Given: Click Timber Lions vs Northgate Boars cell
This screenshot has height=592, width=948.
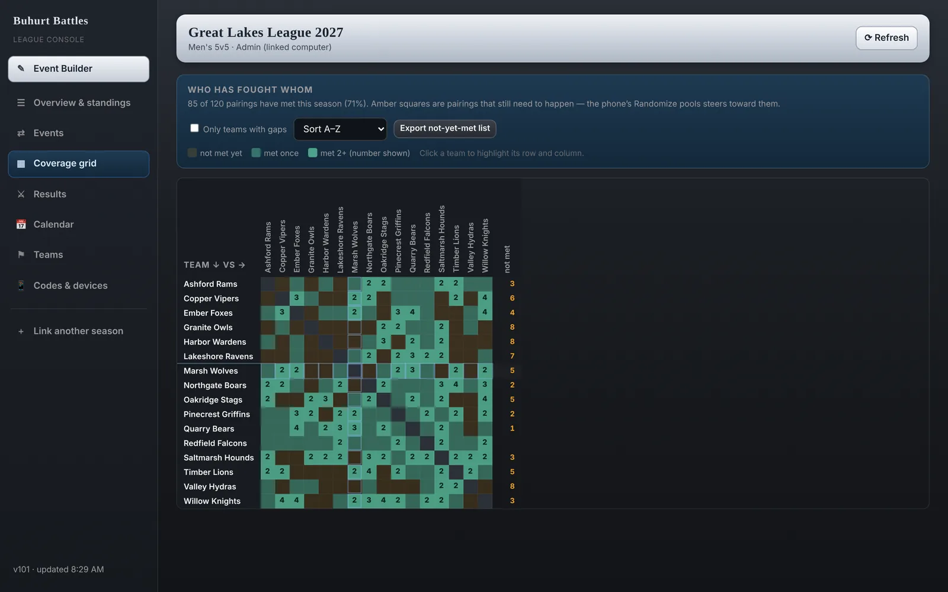Looking at the screenshot, I should click(x=369, y=472).
